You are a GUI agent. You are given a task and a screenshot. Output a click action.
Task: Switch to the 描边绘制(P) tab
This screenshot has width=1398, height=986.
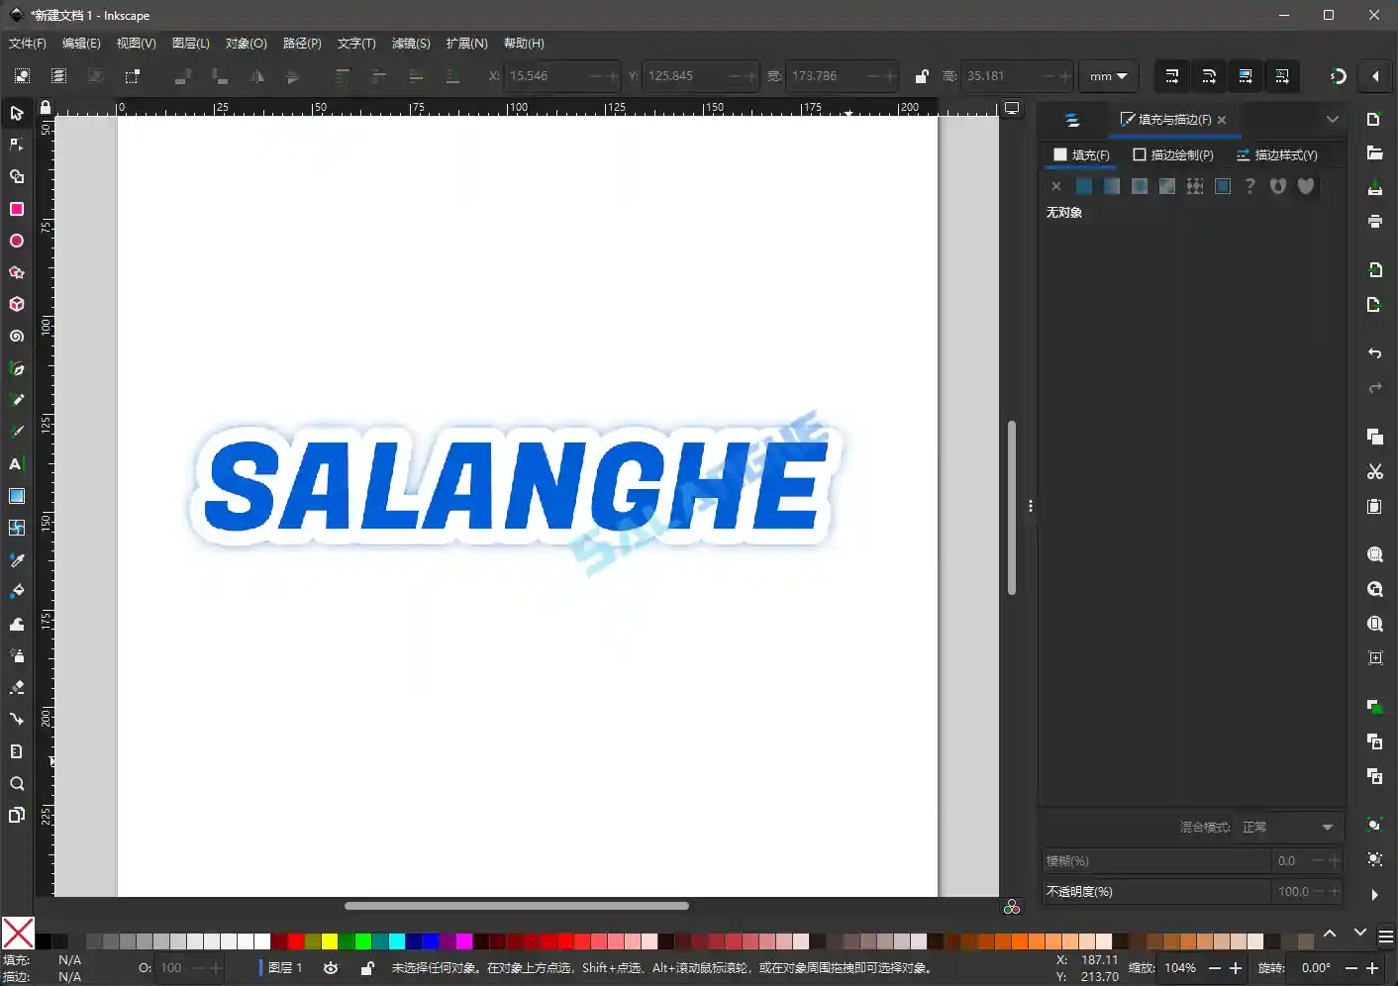[1173, 154]
